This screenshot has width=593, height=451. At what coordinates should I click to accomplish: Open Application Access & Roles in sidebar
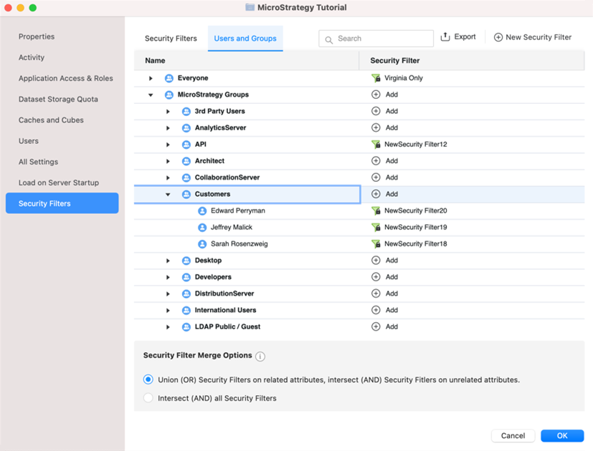[65, 79]
